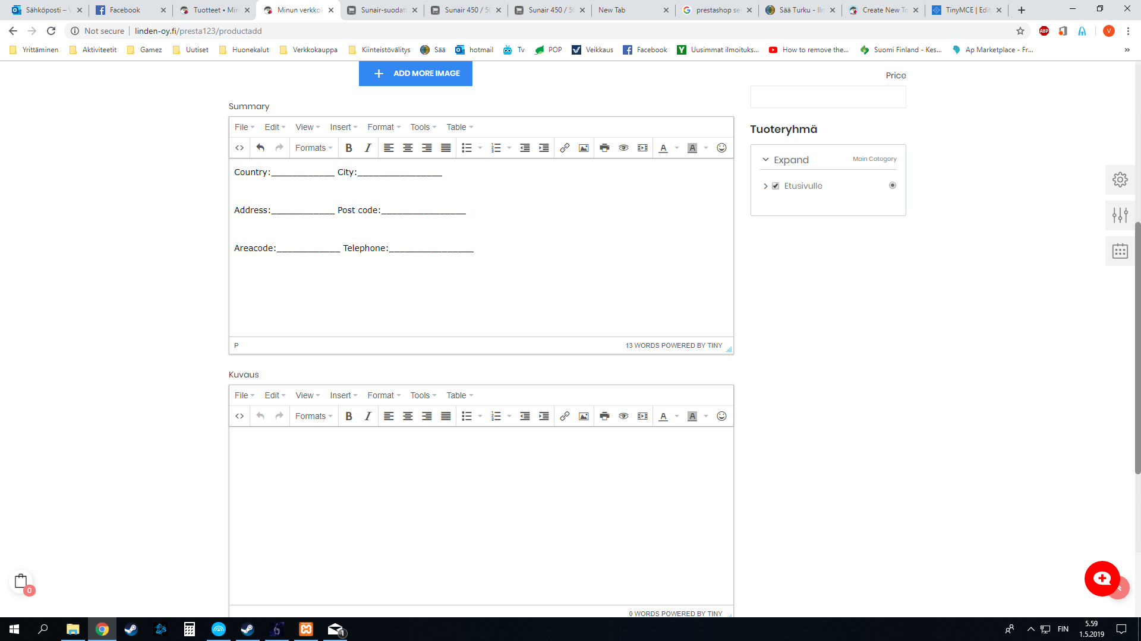Click source code icon in Summary editor
The width and height of the screenshot is (1141, 641).
point(239,148)
